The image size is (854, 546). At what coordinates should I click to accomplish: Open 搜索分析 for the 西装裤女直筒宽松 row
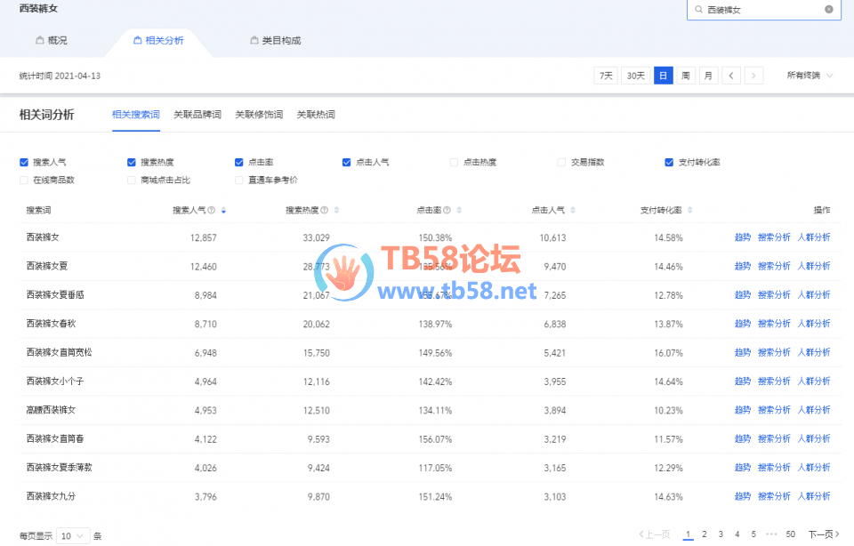point(774,353)
